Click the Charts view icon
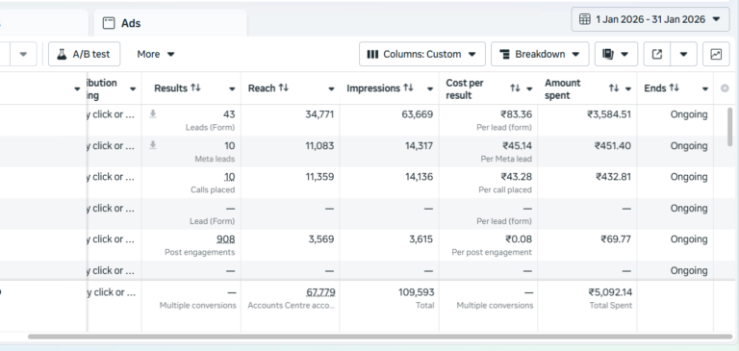The width and height of the screenshot is (739, 351). pos(716,54)
